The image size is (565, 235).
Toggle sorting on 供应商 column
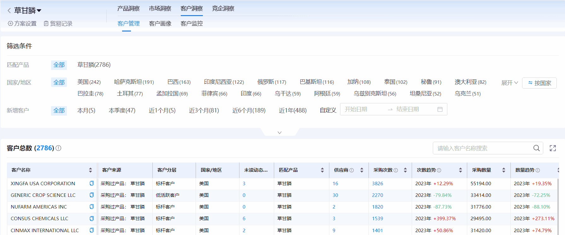(362, 170)
